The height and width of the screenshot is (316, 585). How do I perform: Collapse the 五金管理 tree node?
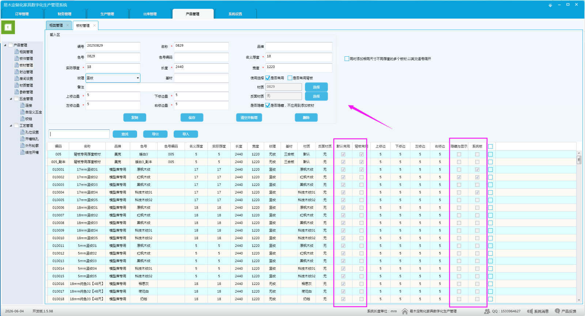11,99
